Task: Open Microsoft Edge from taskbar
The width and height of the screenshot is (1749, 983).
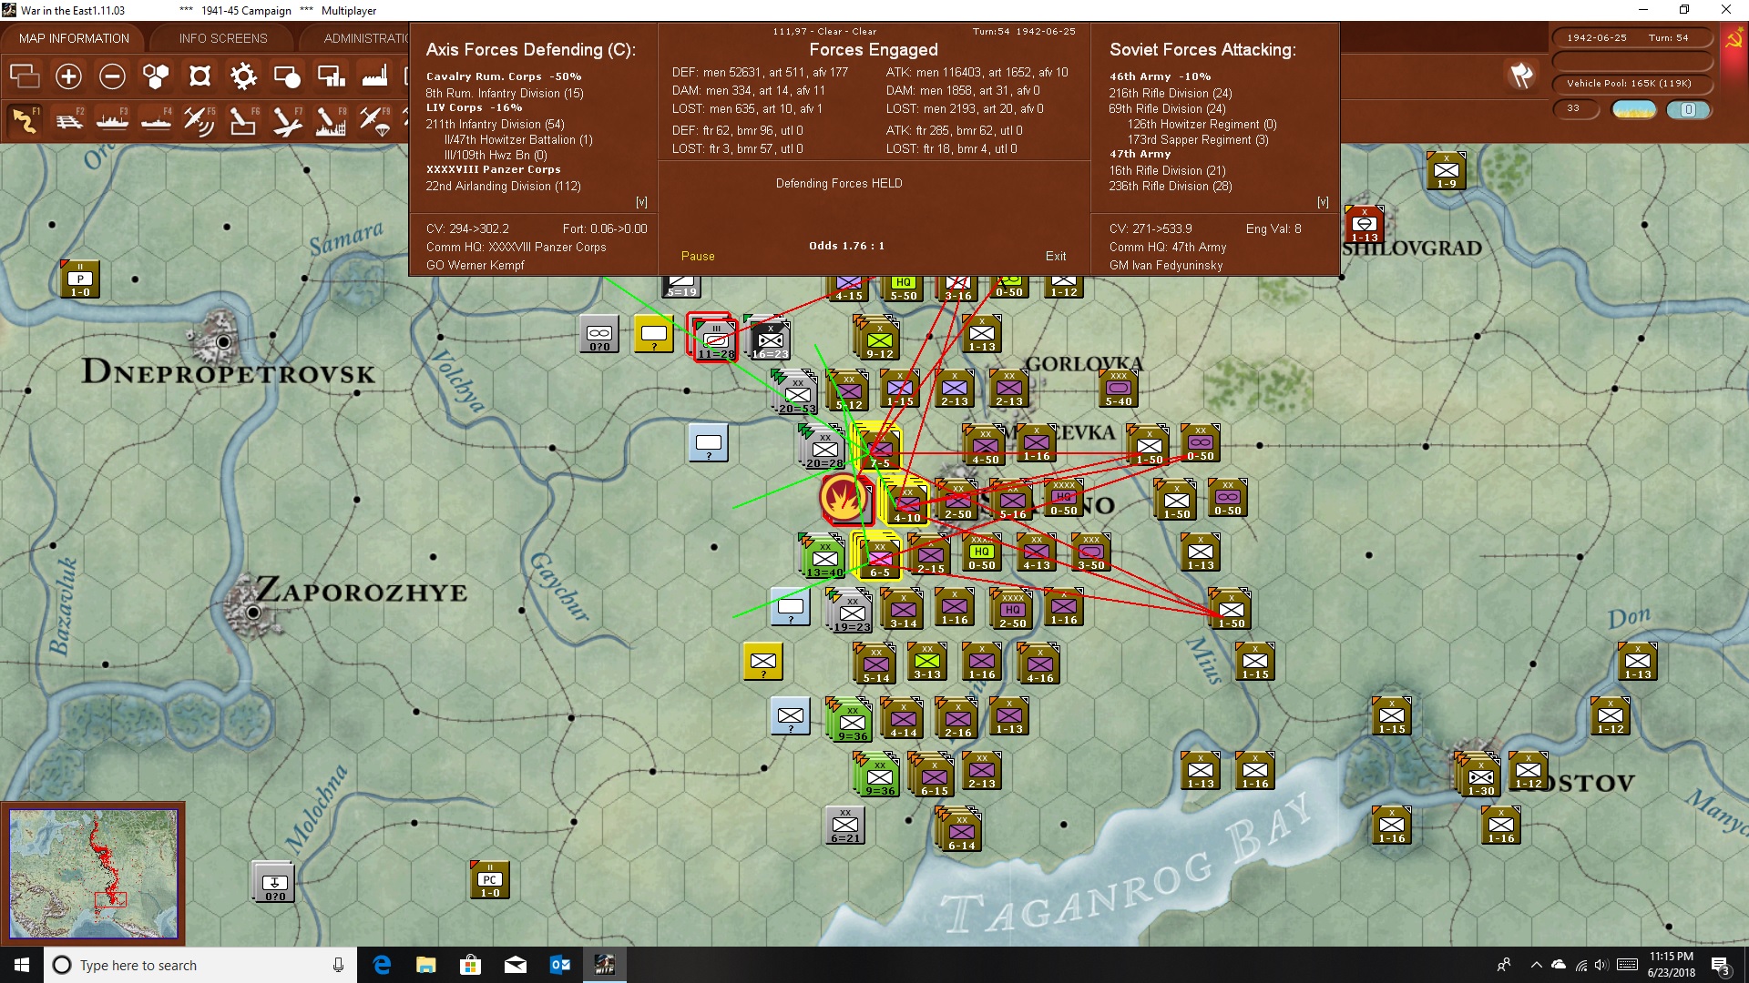Action: pyautogui.click(x=383, y=965)
